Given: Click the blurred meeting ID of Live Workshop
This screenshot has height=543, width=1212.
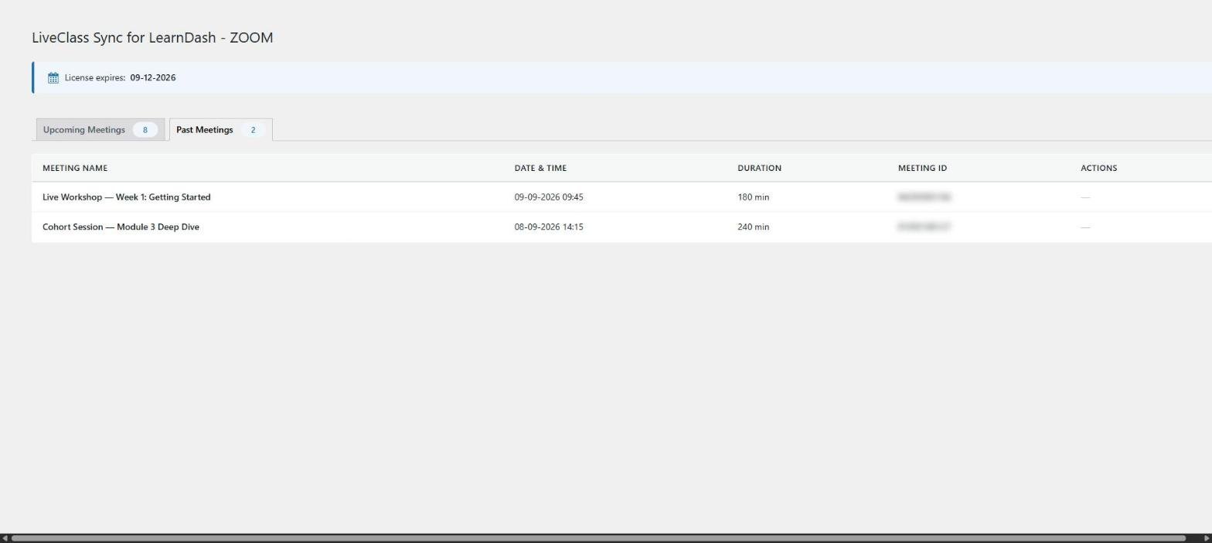Looking at the screenshot, I should point(924,197).
